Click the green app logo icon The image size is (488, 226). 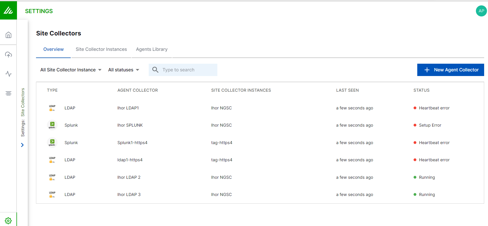point(8,10)
